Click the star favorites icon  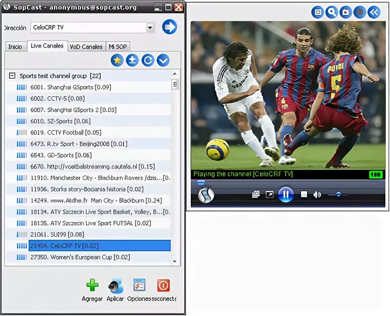coord(117,60)
